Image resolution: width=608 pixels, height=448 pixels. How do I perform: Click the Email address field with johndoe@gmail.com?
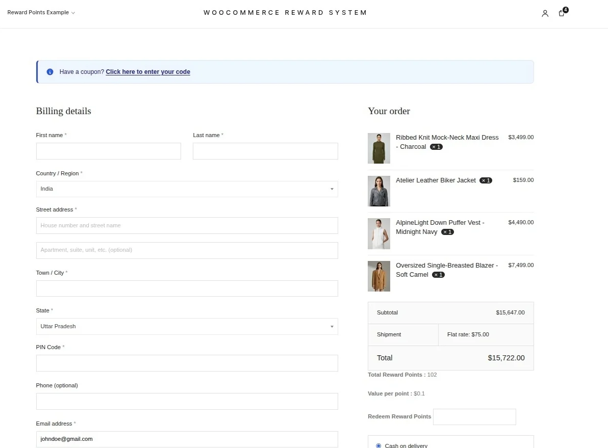(x=187, y=439)
